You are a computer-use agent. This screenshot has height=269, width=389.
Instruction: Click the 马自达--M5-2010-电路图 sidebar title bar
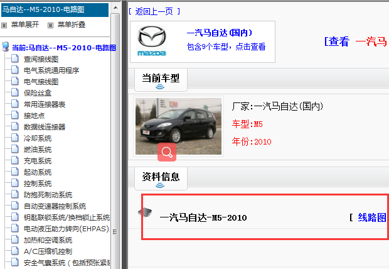point(55,10)
